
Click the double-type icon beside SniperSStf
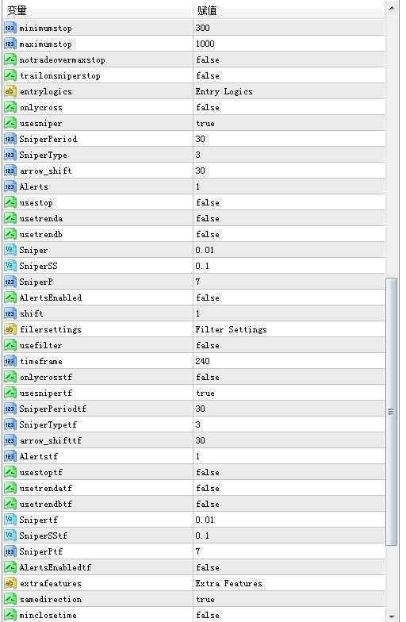(10, 536)
